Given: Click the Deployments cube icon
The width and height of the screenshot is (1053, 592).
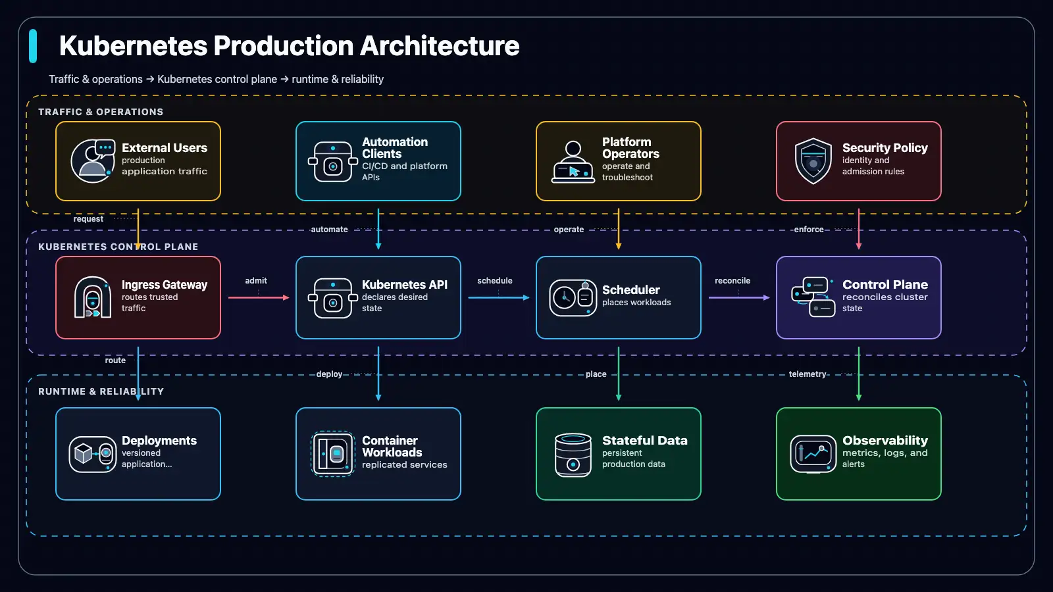Looking at the screenshot, I should (x=93, y=454).
